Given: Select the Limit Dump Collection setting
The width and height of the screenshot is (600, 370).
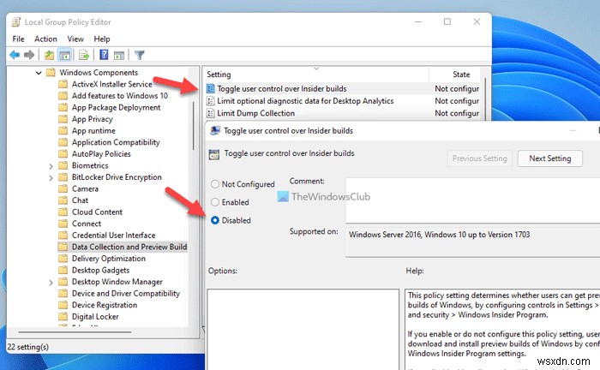Looking at the screenshot, I should [x=255, y=113].
